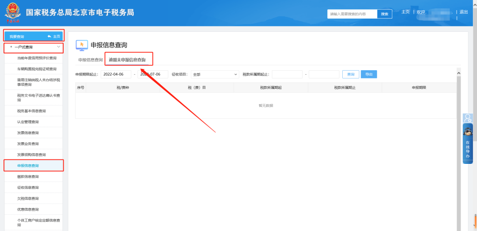Open the start date picker 2022-04-06
The height and width of the screenshot is (231, 477).
tap(116, 74)
